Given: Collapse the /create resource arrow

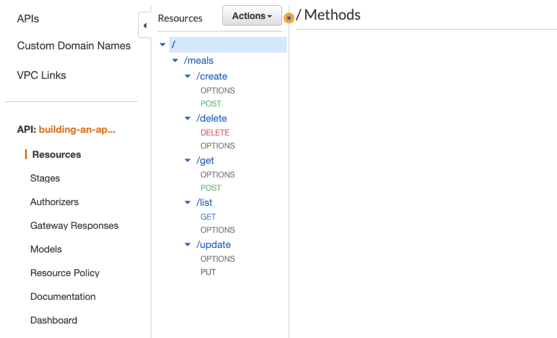Looking at the screenshot, I should pos(187,76).
